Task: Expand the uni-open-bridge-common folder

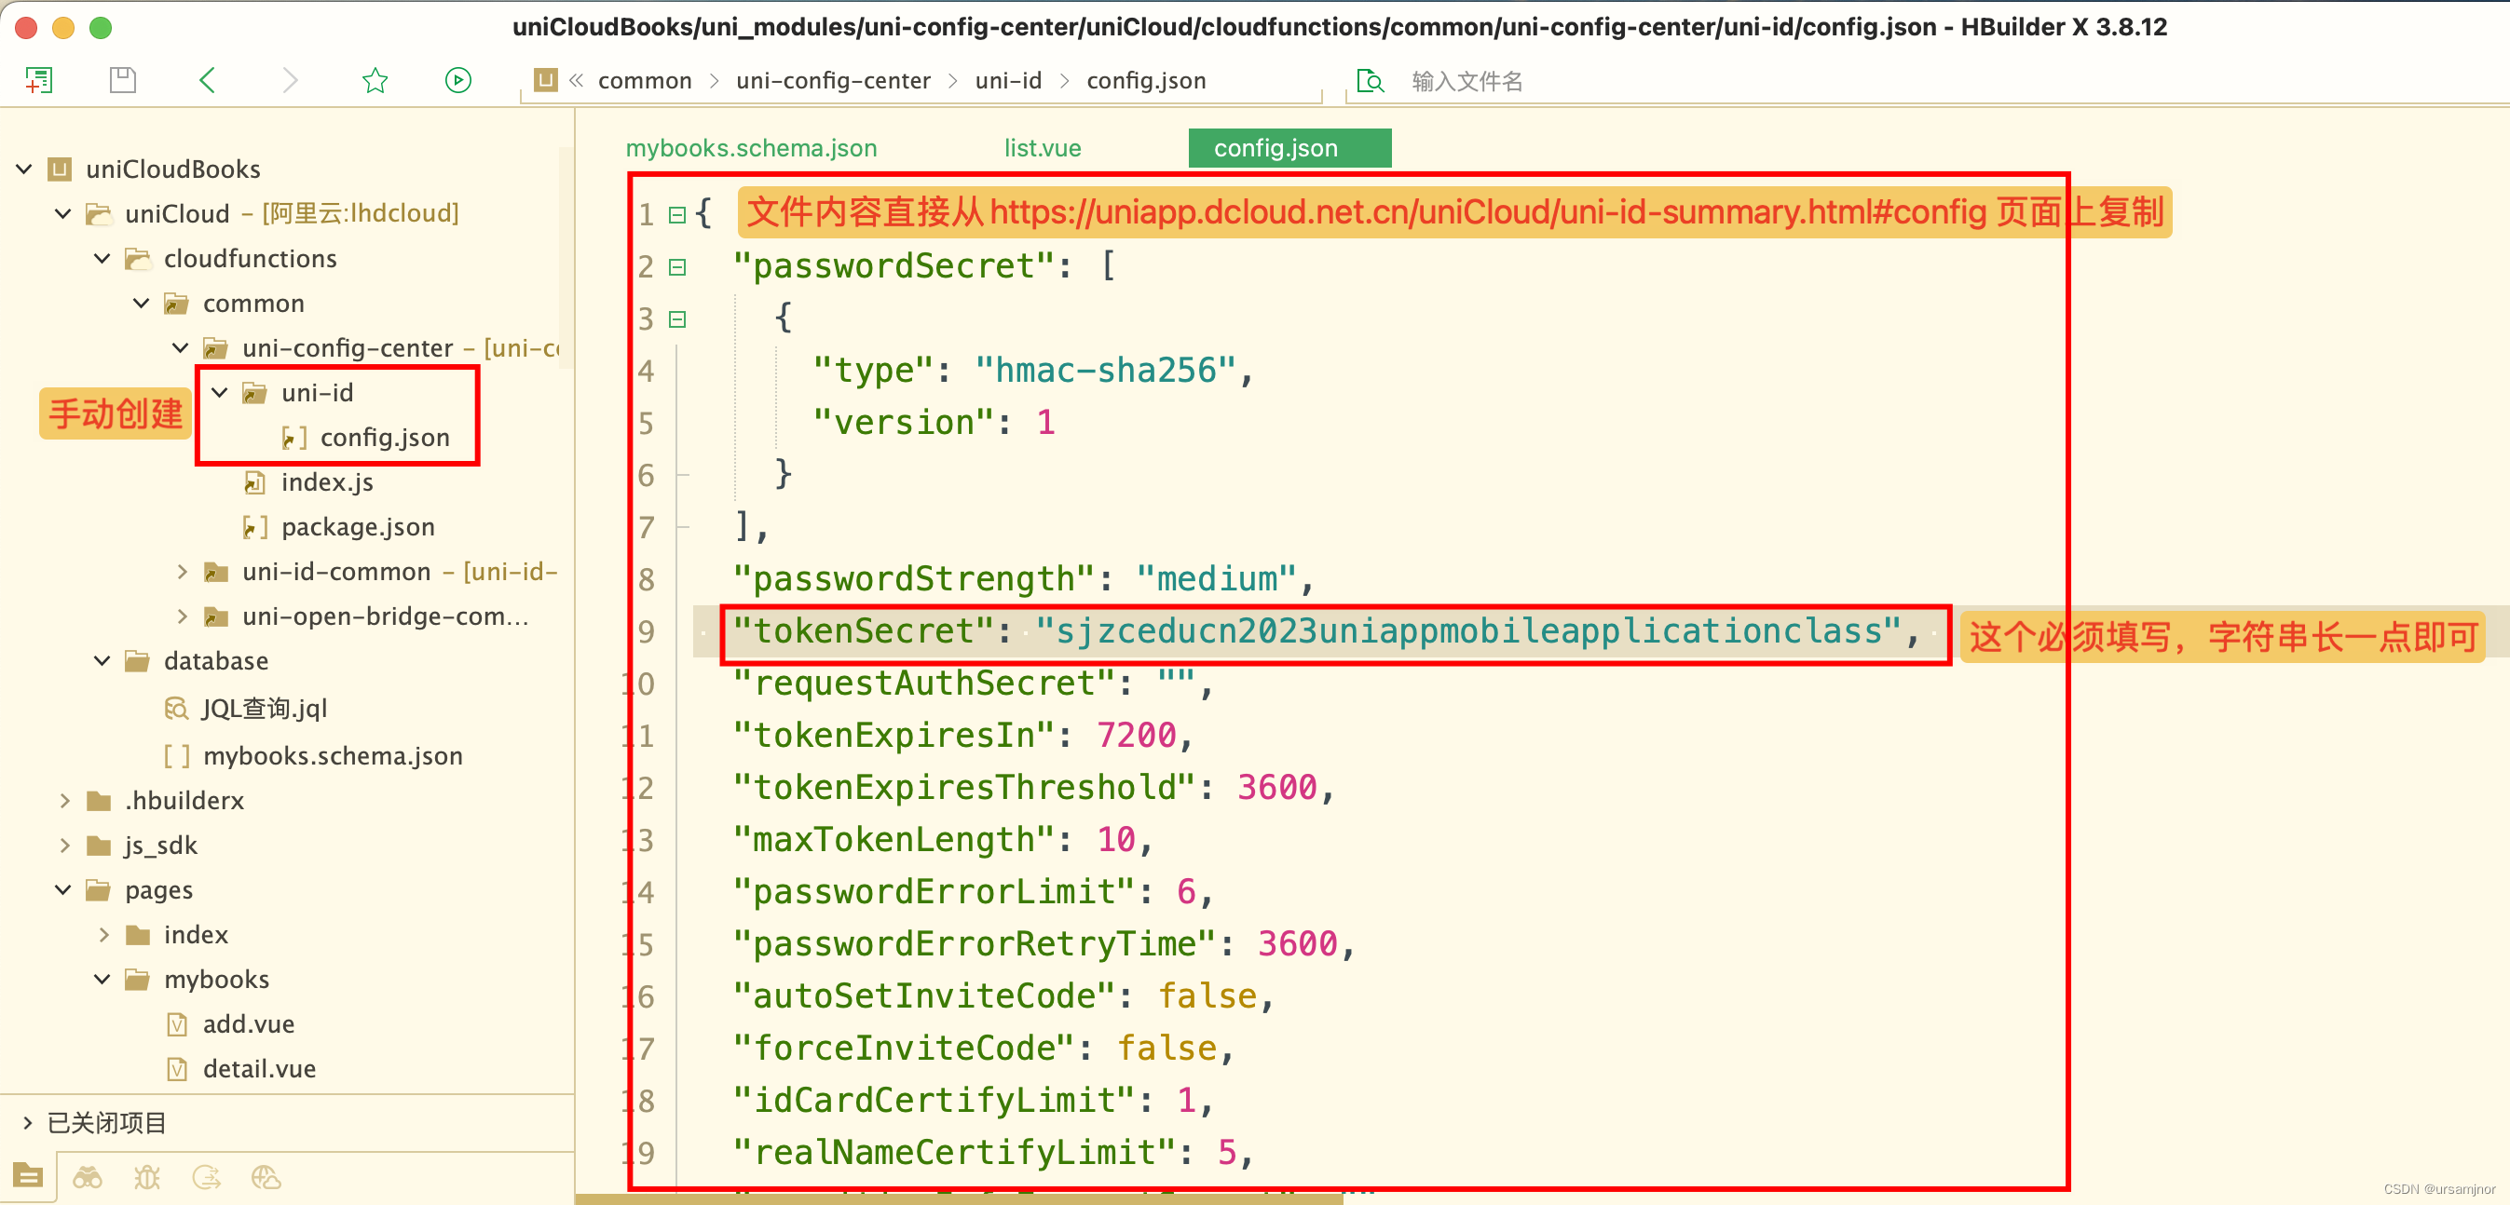Action: [x=182, y=616]
